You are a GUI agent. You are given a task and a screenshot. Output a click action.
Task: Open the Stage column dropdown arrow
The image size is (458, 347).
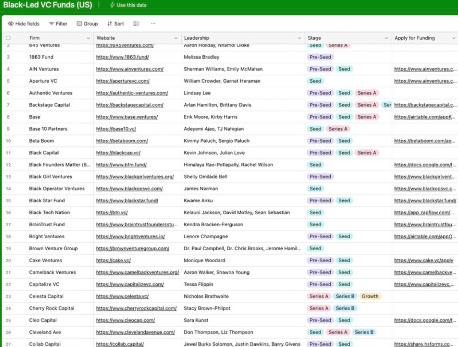(386, 38)
